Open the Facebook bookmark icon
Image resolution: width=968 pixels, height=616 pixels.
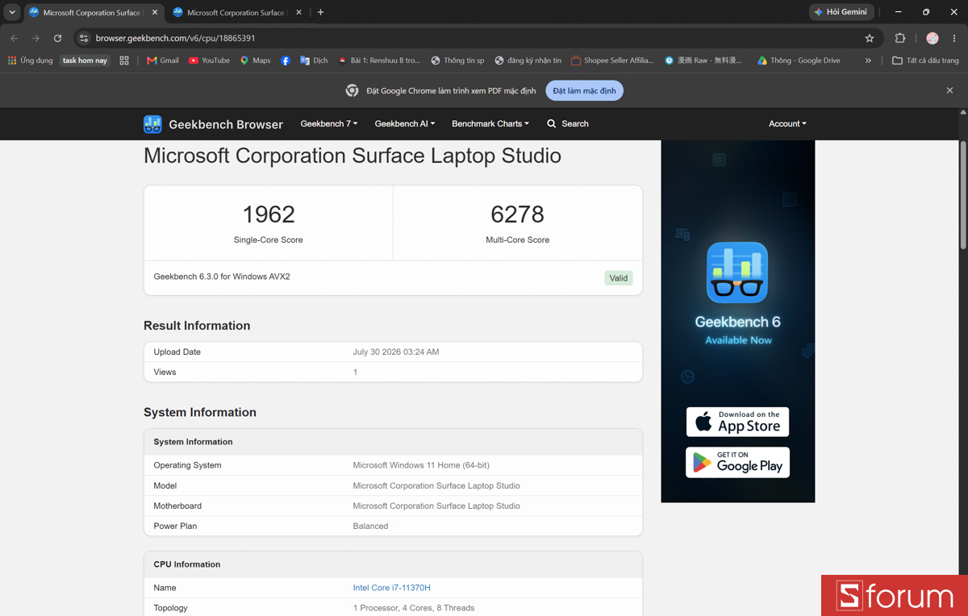pyautogui.click(x=286, y=60)
